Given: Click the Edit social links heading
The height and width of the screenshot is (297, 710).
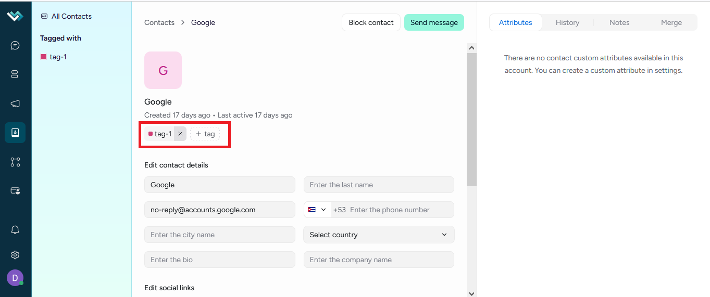Looking at the screenshot, I should [x=169, y=288].
